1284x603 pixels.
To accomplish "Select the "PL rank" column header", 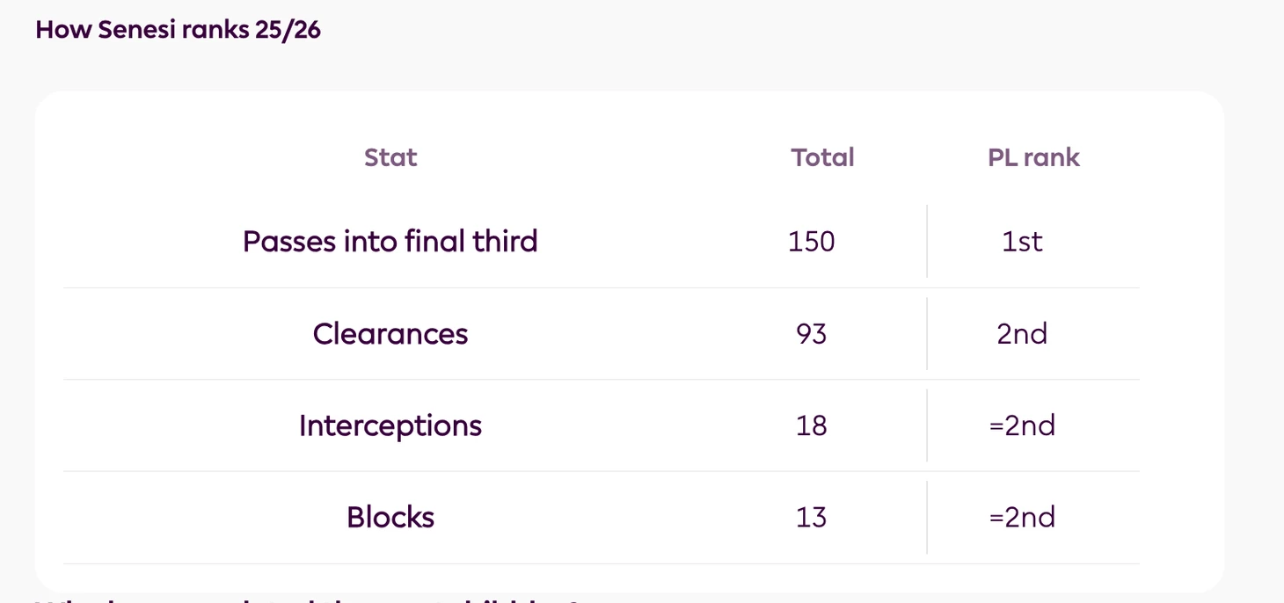I will (x=1033, y=157).
